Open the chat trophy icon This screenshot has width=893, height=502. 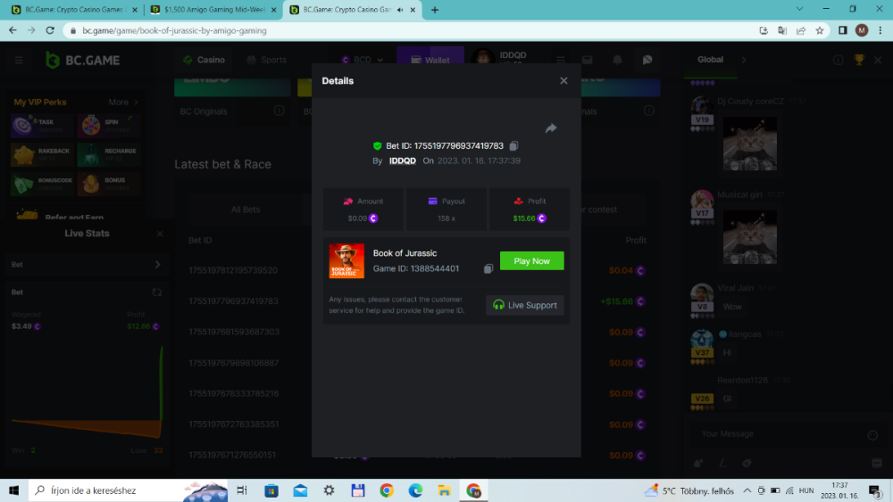click(859, 60)
